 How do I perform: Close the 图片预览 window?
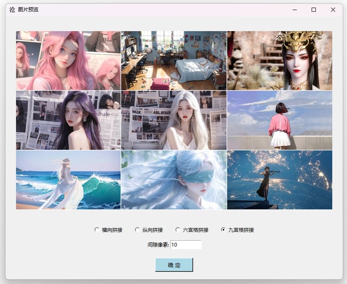click(x=333, y=10)
